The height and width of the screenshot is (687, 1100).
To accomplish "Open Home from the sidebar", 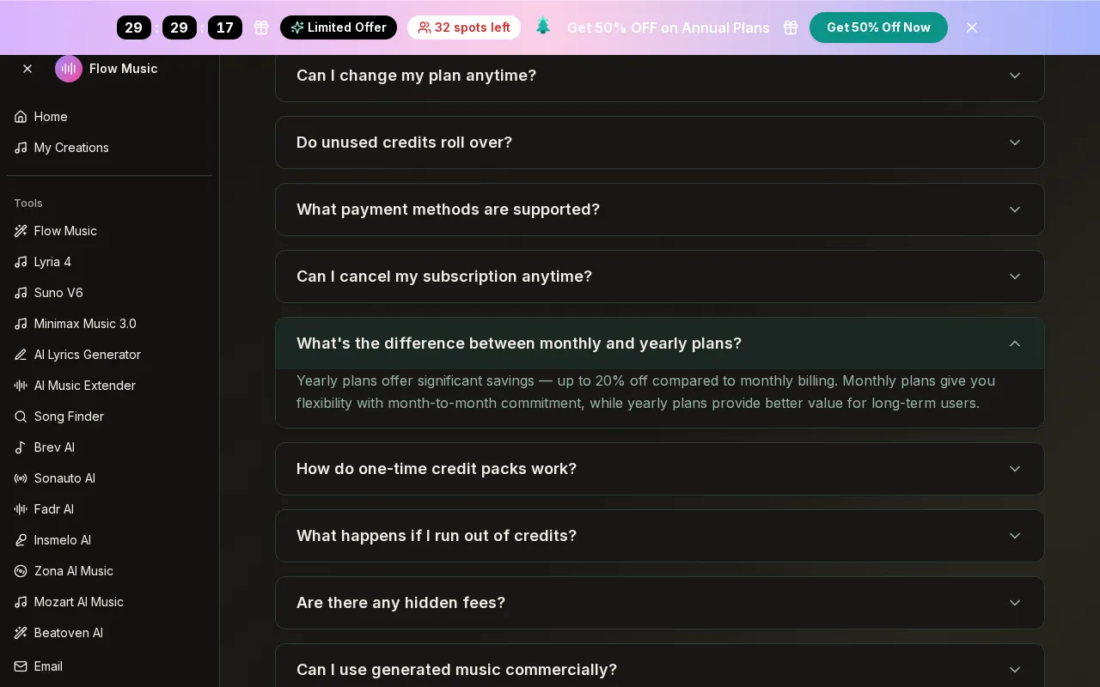I will tap(109, 117).
